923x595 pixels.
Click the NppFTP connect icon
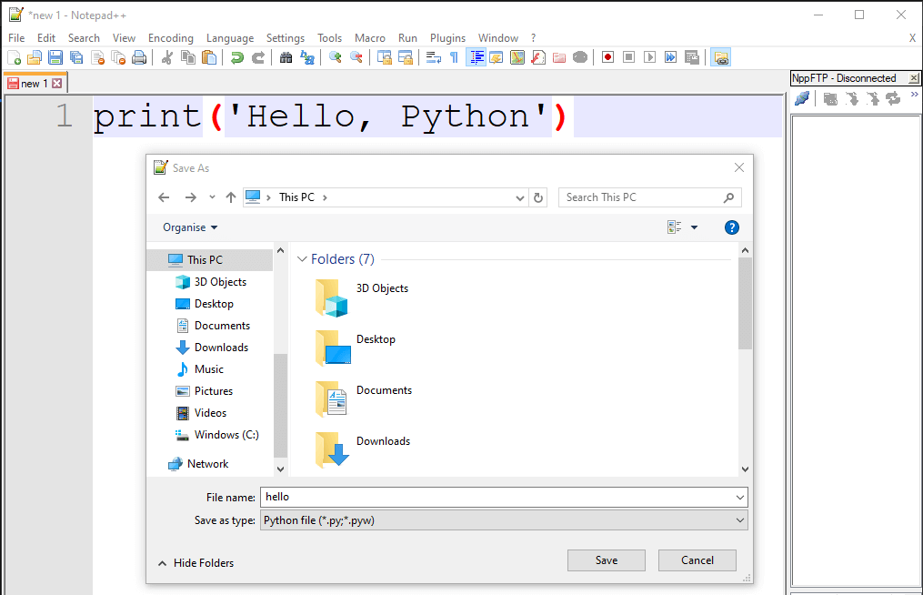[x=802, y=98]
